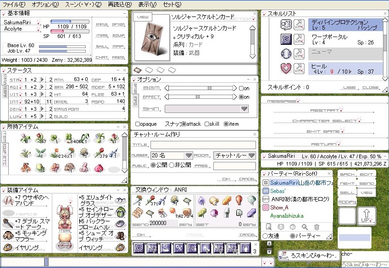Select the skill icon in hotkey slot 6

[206, 248]
